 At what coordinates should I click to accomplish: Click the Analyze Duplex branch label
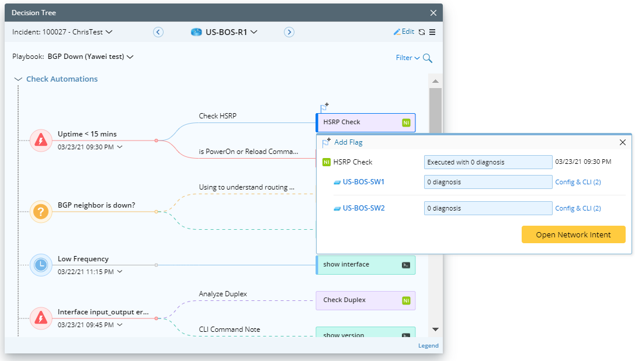click(x=223, y=294)
